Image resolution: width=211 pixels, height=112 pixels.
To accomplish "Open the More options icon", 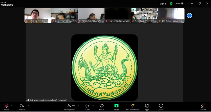I will tap(161, 106).
